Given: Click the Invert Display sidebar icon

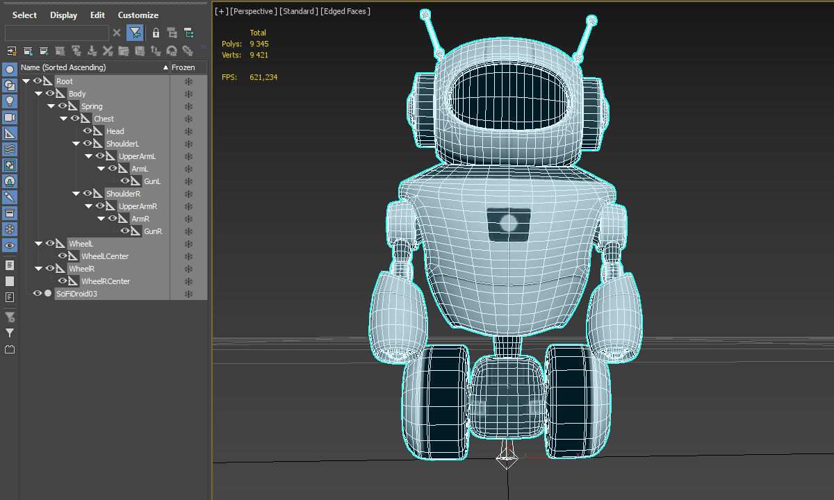Looking at the screenshot, I should click(10, 297).
